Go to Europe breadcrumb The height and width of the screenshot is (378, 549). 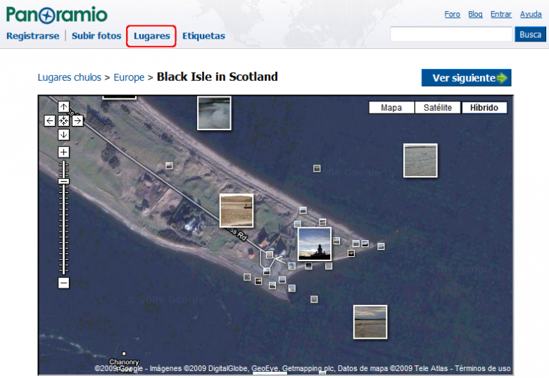[129, 77]
